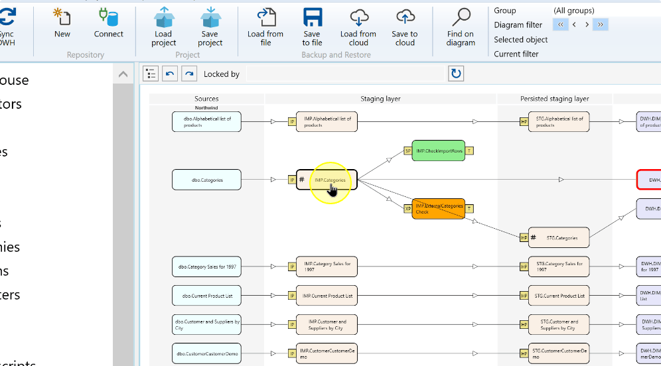Click the Staging layer column header
Viewport: 661px width, 366px height.
[380, 99]
